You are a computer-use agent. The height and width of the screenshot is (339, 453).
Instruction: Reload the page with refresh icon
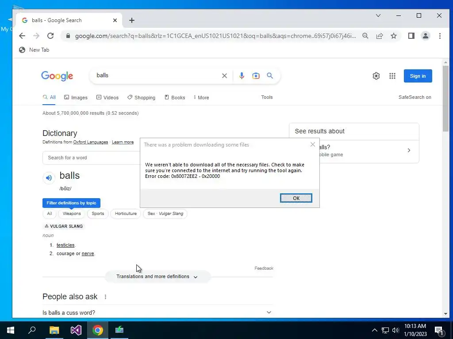(50, 36)
